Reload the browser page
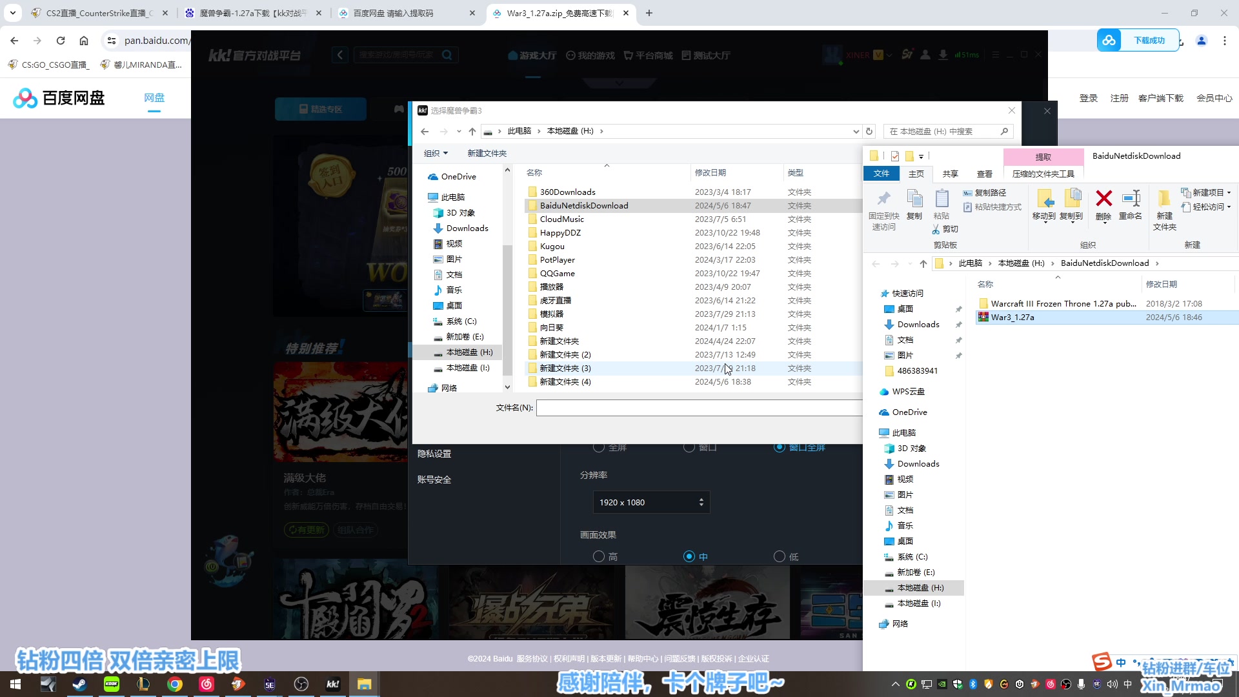Image resolution: width=1239 pixels, height=697 pixels. click(x=61, y=41)
